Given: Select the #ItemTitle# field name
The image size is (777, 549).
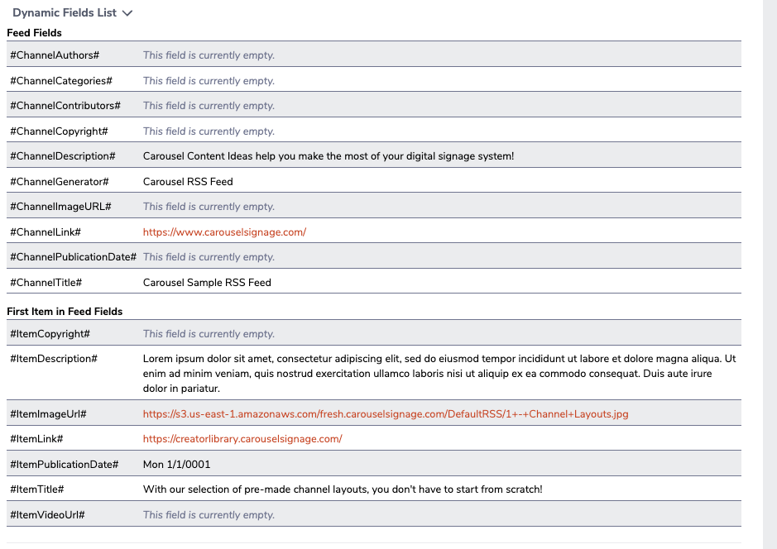Looking at the screenshot, I should [36, 489].
